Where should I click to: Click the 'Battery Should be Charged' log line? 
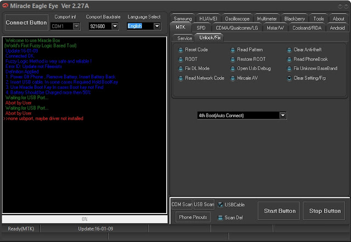pyautogui.click(x=48, y=93)
